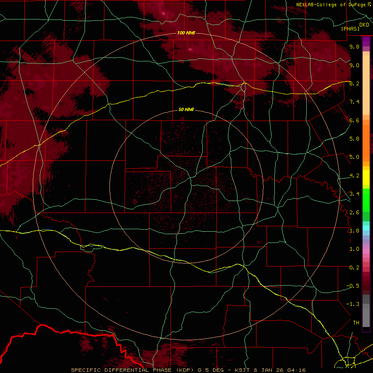This screenshot has width=373, height=373.
Task: Click the -0.5 scale value
Action: (353, 286)
